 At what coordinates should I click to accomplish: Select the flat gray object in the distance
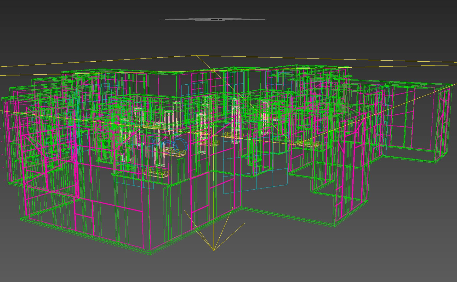(x=213, y=19)
